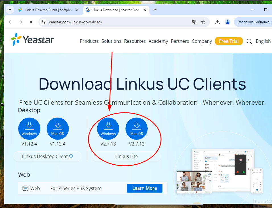Image resolution: width=272 pixels, height=208 pixels.
Task: Open the Products menu
Action: [x=89, y=41]
